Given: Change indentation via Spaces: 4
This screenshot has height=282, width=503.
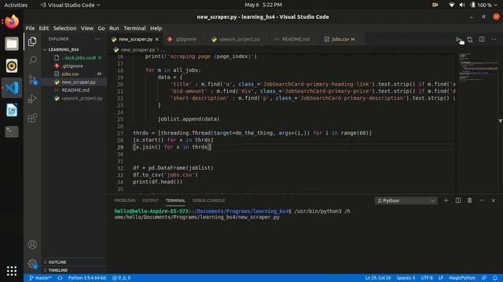Looking at the screenshot, I should point(406,278).
